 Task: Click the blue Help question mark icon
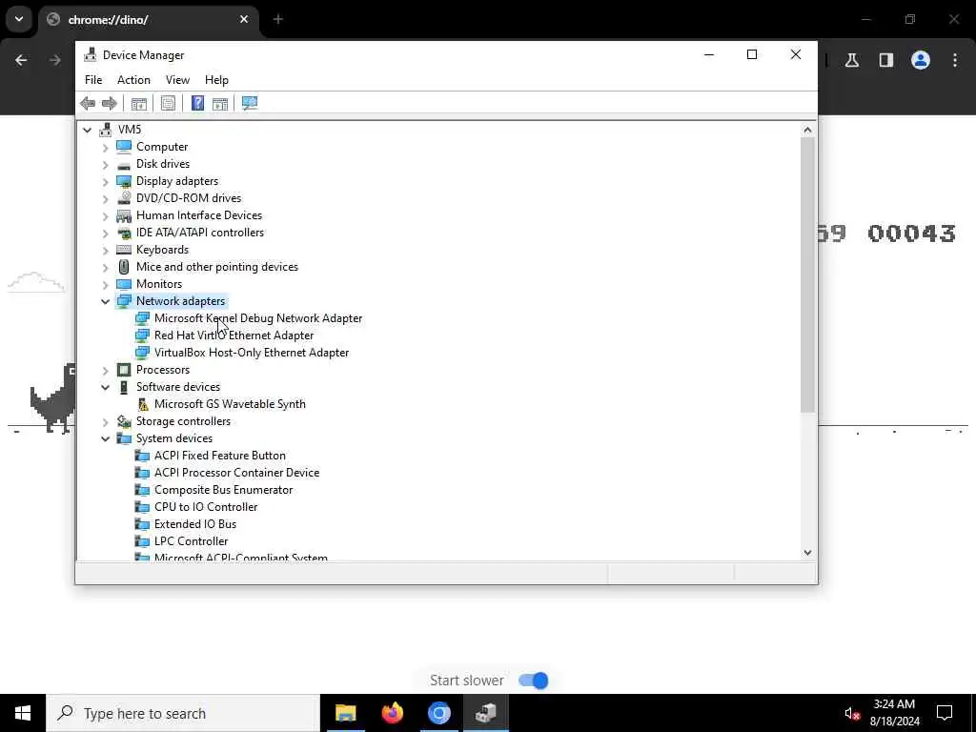click(197, 103)
